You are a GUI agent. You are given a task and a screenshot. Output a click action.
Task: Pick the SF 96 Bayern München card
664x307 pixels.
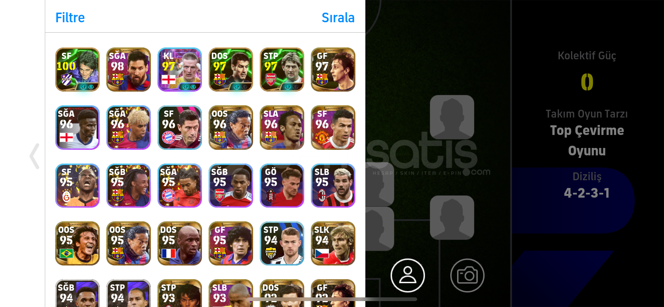coord(180,128)
